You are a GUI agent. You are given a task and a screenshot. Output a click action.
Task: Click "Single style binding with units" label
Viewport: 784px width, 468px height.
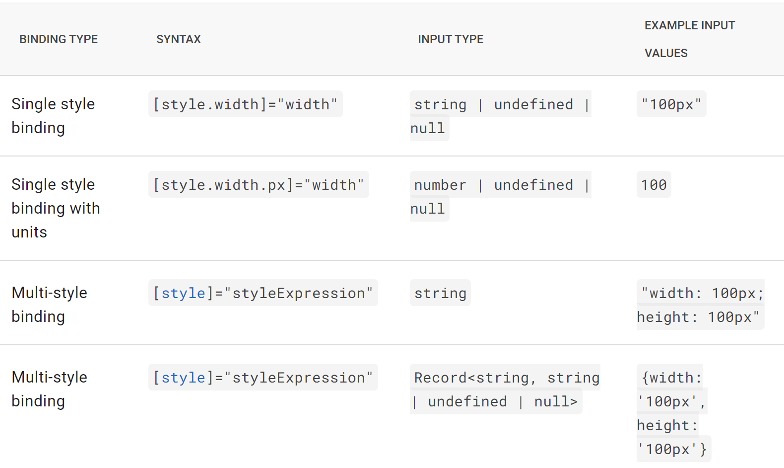(56, 208)
